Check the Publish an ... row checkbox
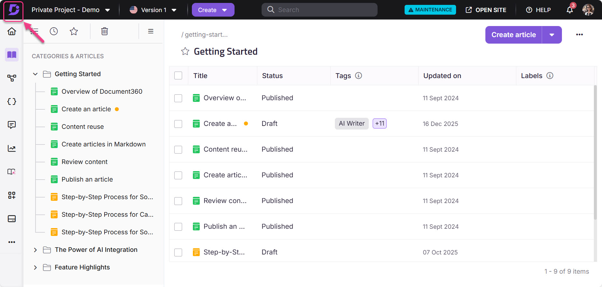Screen dimensions: 602x287 pos(178,226)
